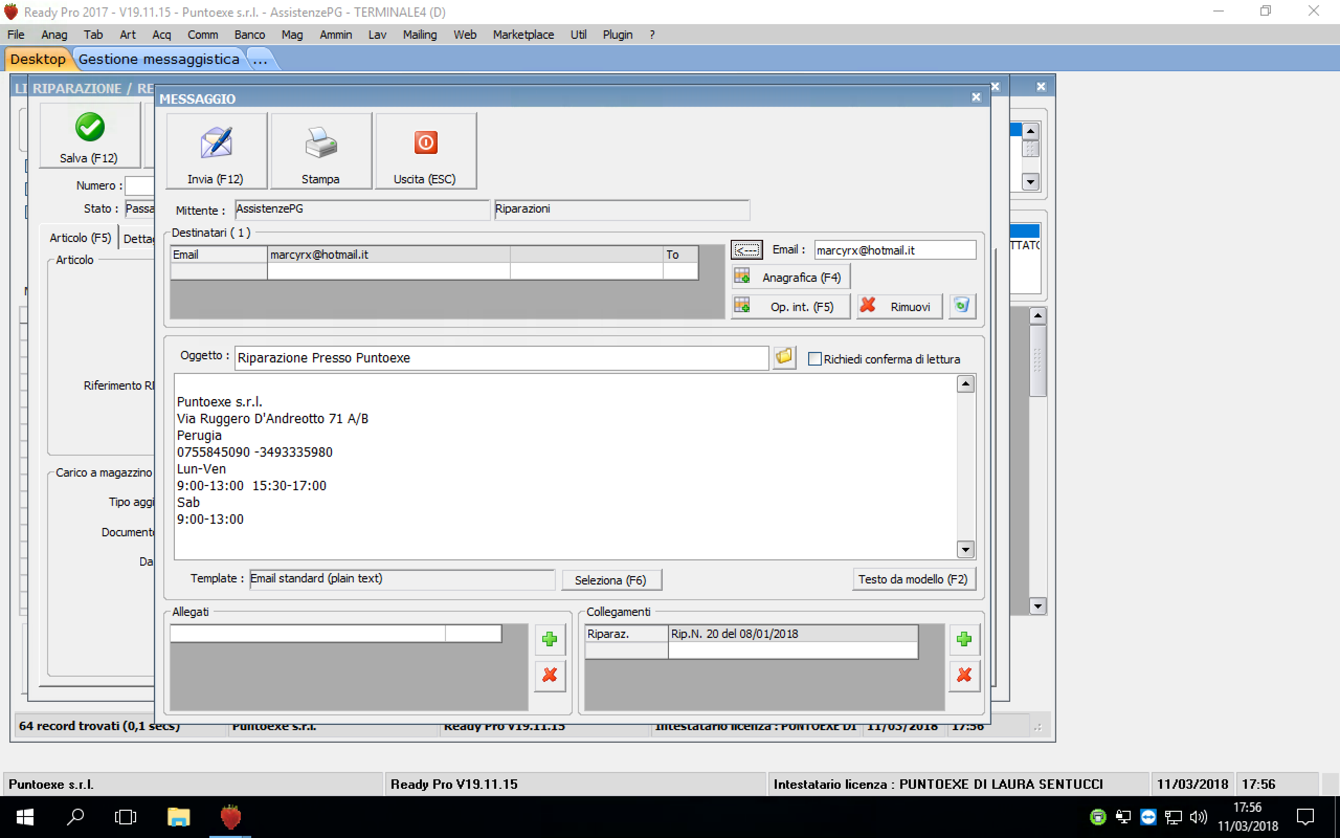Viewport: 1340px width, 838px height.
Task: Click the message body scroll up arrow
Action: 965,383
